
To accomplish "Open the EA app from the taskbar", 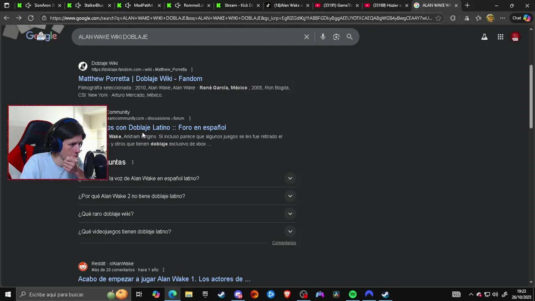I will [x=255, y=294].
